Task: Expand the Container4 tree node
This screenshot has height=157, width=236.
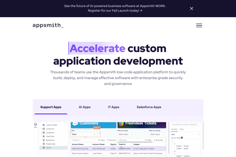Action: 41,133
